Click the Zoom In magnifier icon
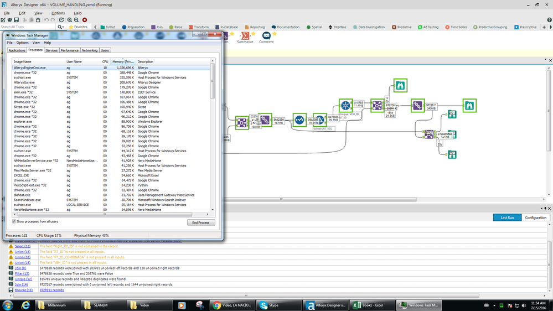Image resolution: width=553 pixels, height=311 pixels. (x=69, y=20)
